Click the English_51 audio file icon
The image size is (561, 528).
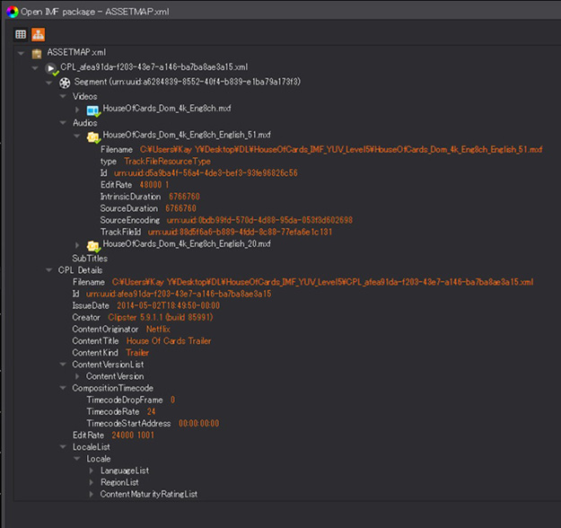(x=92, y=136)
